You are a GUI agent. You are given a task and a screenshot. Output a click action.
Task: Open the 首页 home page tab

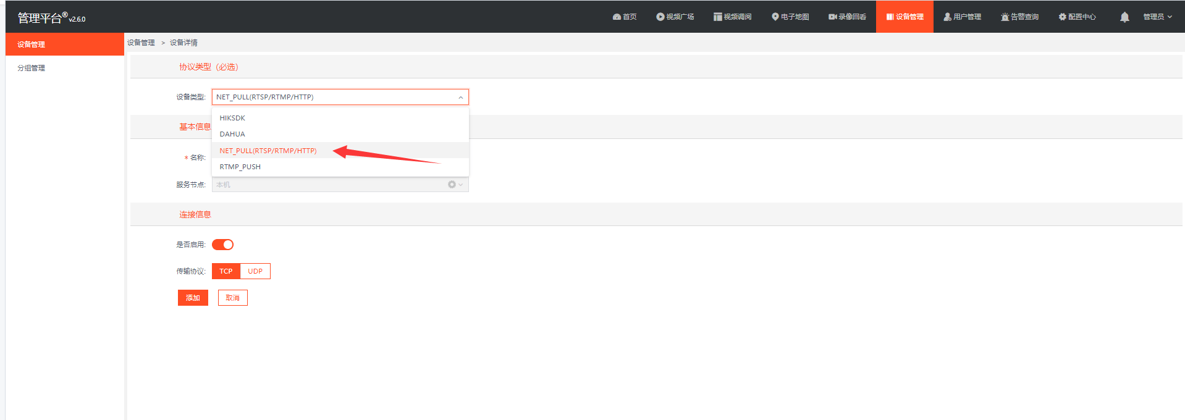coord(625,17)
